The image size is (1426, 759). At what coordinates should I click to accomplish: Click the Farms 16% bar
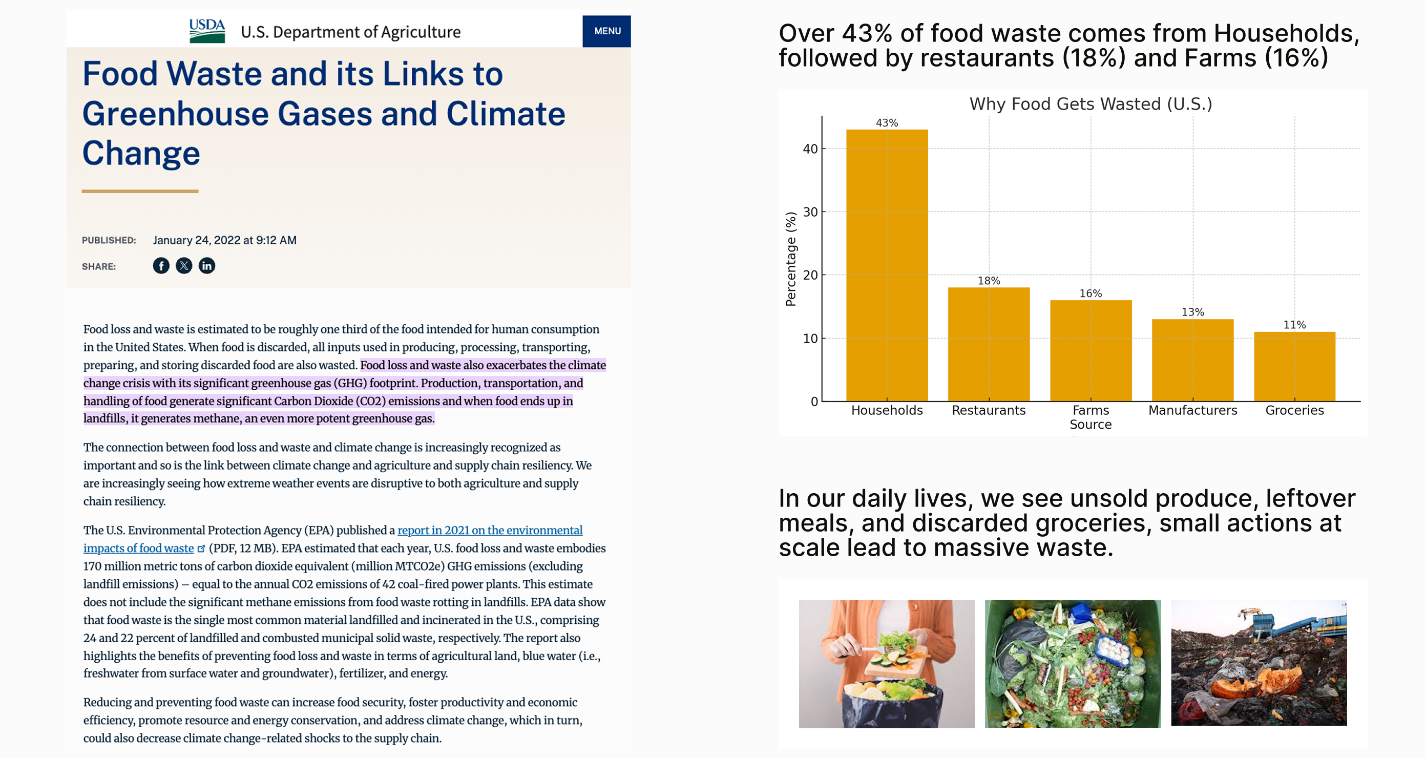pyautogui.click(x=1090, y=350)
